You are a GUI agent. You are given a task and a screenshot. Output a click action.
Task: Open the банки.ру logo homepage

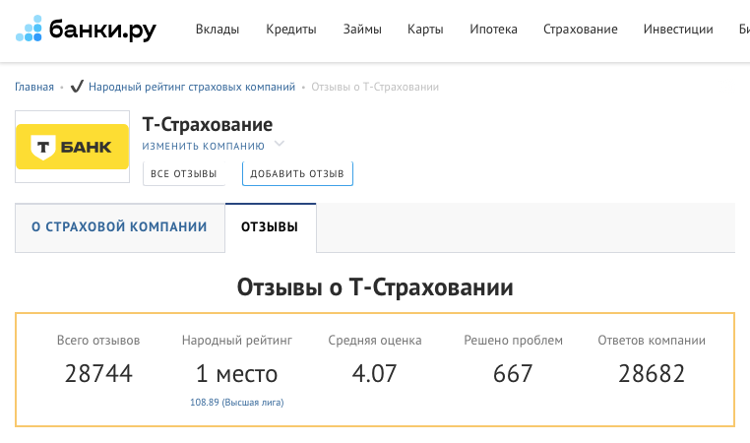[x=86, y=29]
